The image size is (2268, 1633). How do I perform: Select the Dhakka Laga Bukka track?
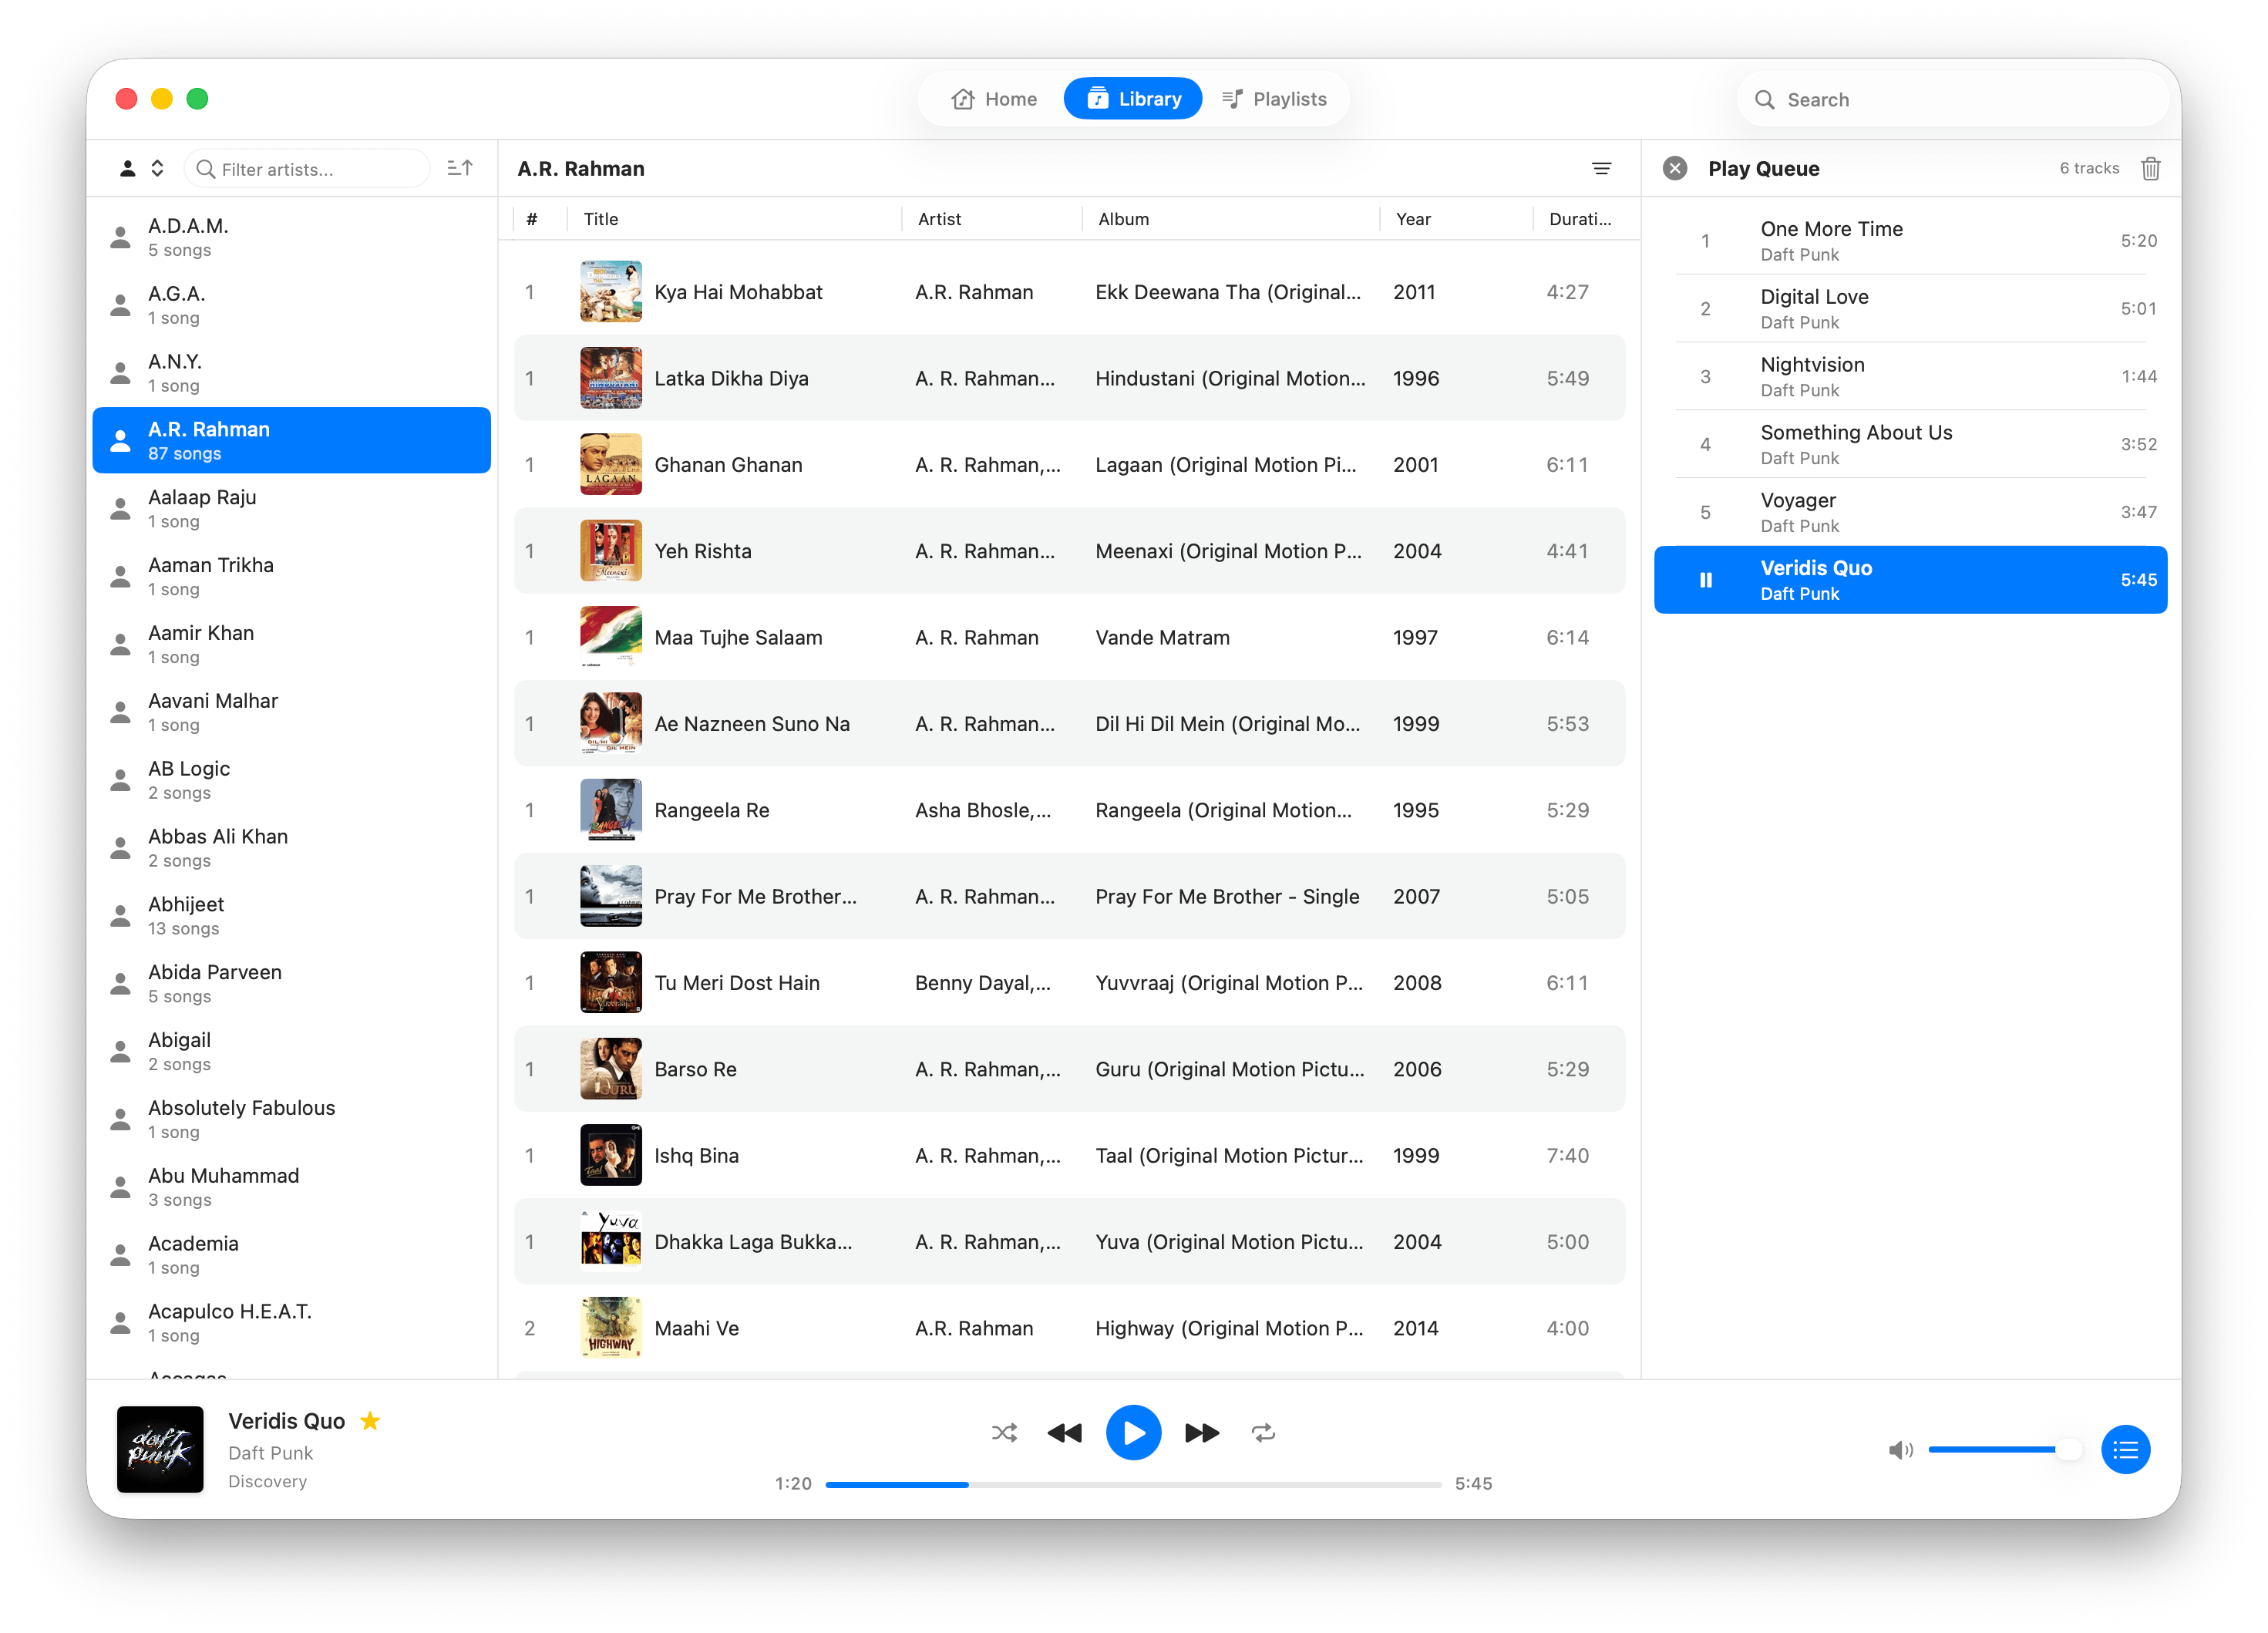coord(1069,1242)
